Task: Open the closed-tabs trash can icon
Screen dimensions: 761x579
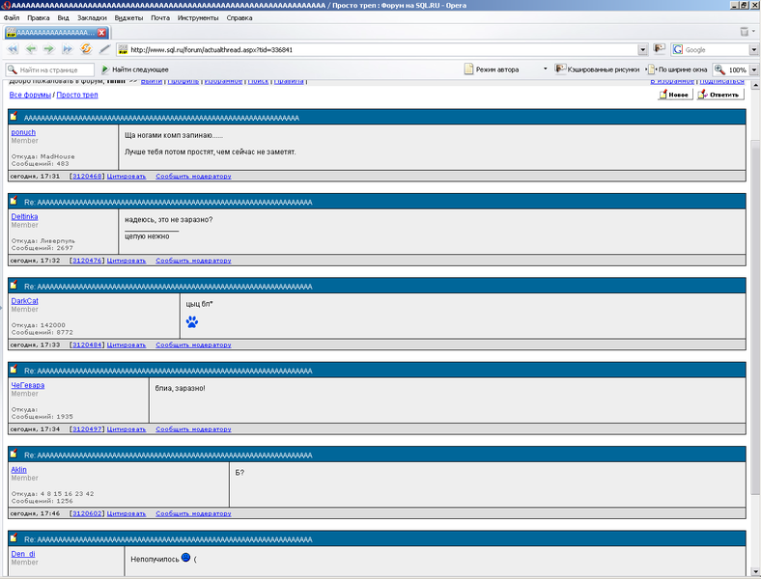Action: (x=745, y=32)
